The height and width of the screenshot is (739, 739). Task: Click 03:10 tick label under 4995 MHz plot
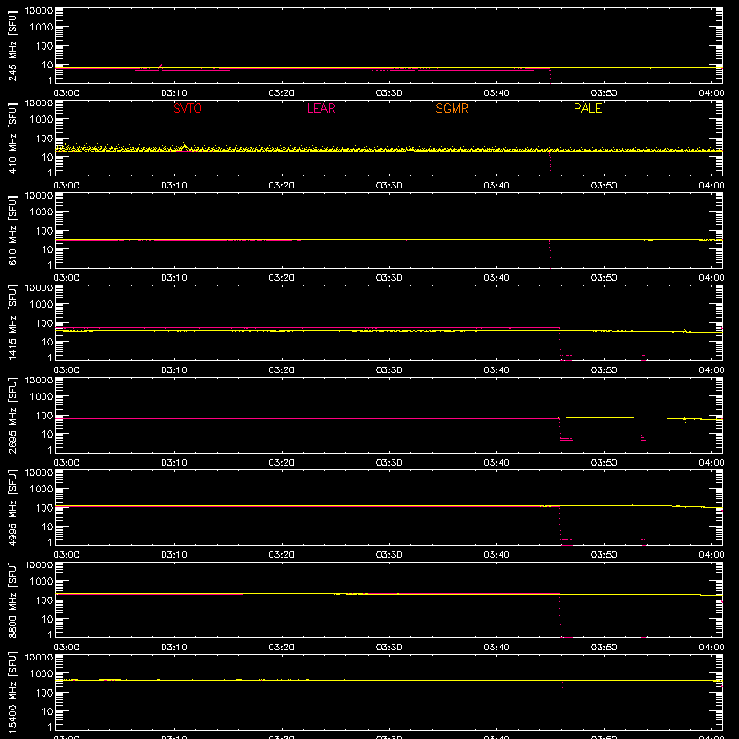(174, 555)
